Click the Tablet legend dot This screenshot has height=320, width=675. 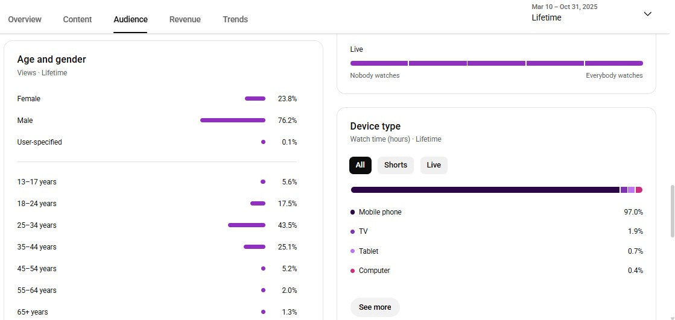(353, 251)
